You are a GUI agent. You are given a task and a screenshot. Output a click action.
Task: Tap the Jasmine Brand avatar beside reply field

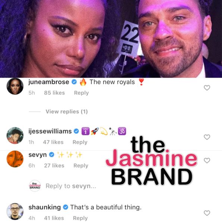(x=35, y=186)
